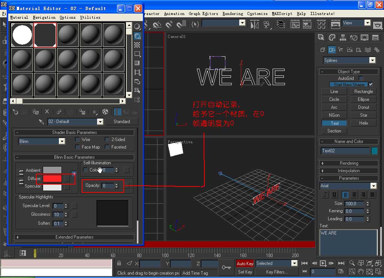Click the Pan View hand icon
Image resolution: width=384 pixels, height=278 pixels.
tap(361, 272)
